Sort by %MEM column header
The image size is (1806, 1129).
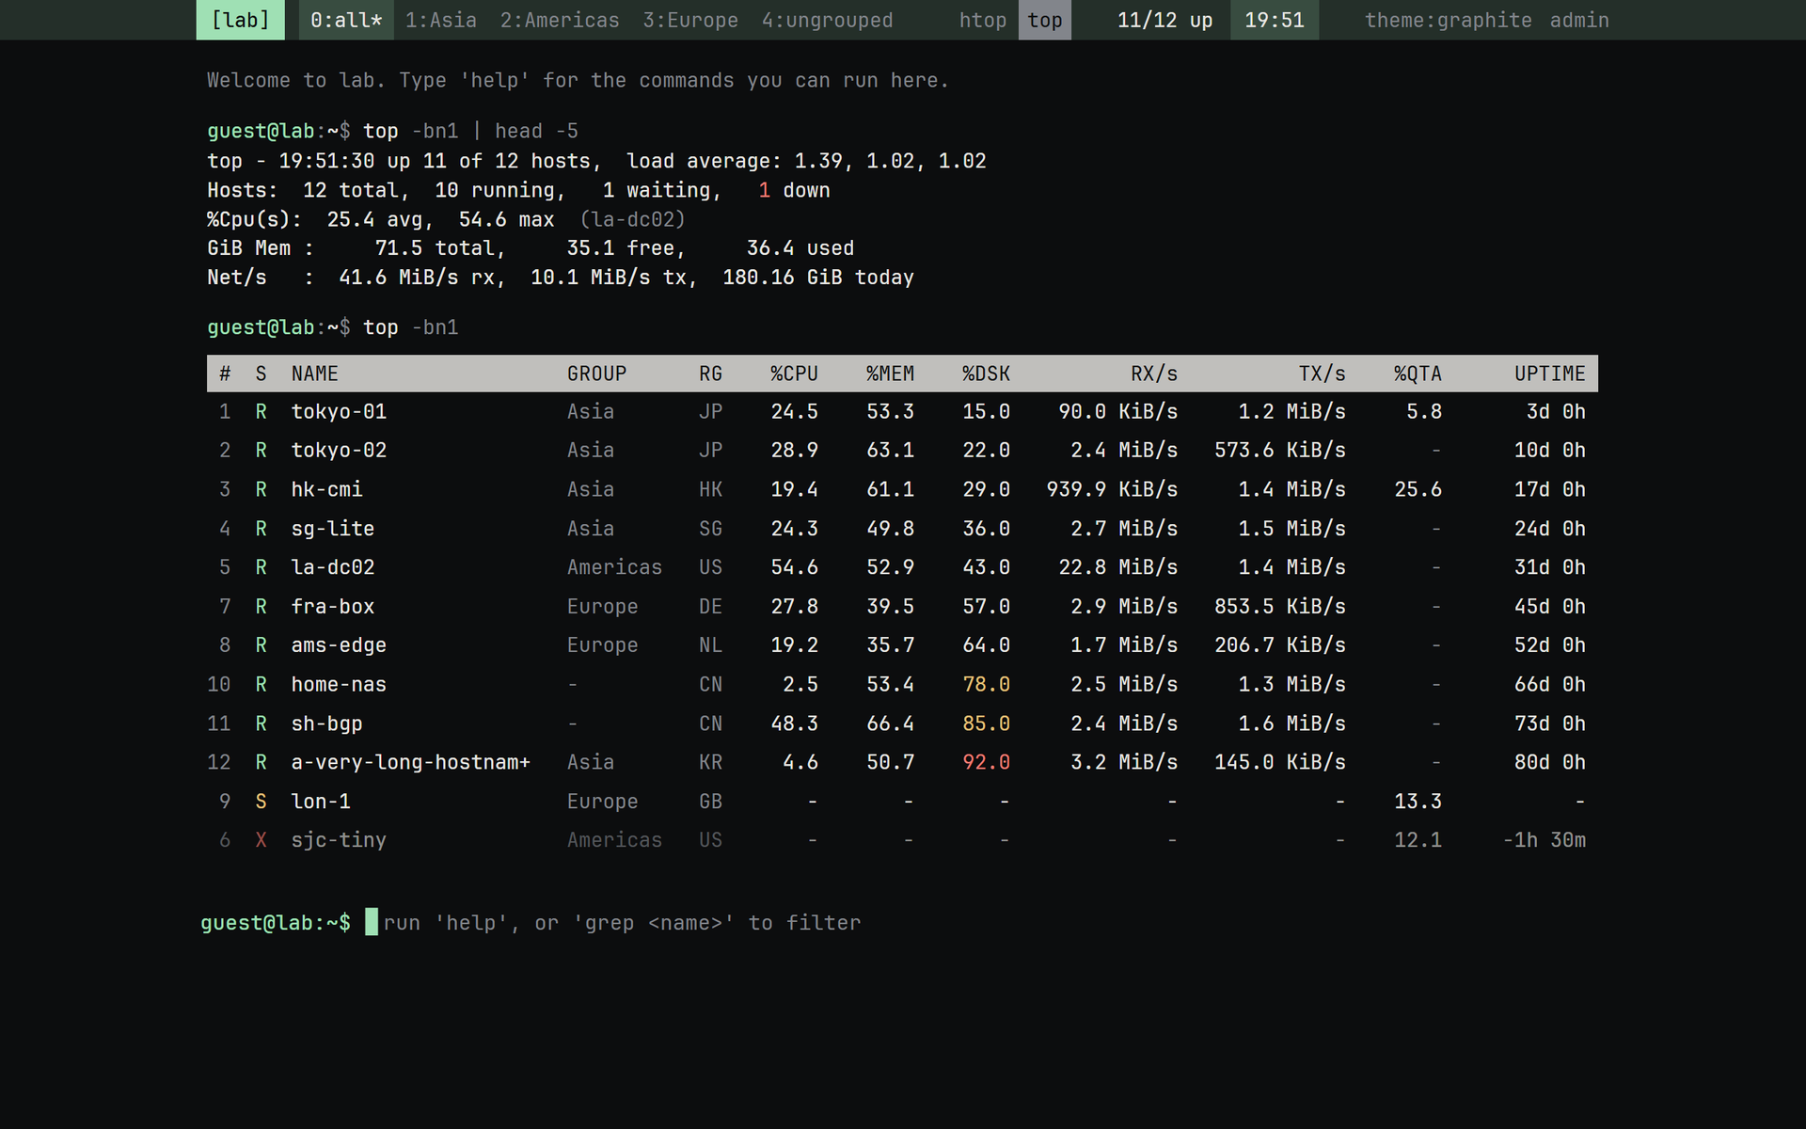coord(890,374)
